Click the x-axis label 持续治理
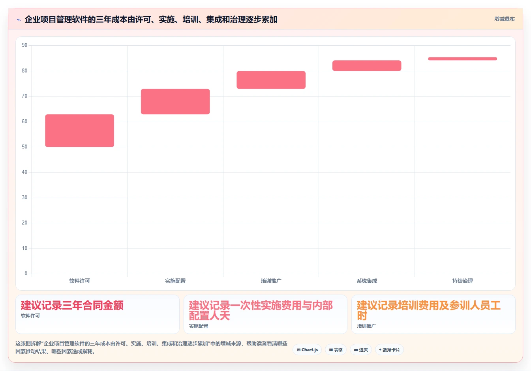This screenshot has width=531, height=371. point(463,281)
